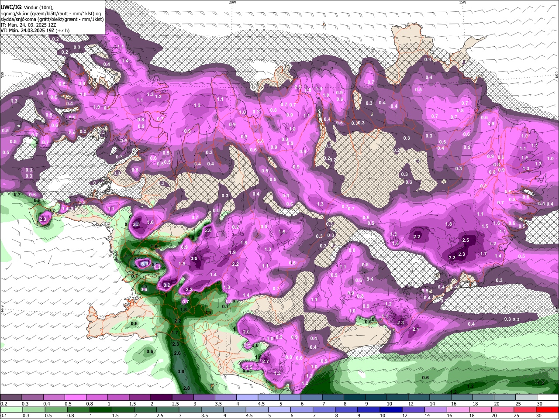The image size is (559, 419).
Task: Click the 20W longitude label
Action: click(232, 2)
